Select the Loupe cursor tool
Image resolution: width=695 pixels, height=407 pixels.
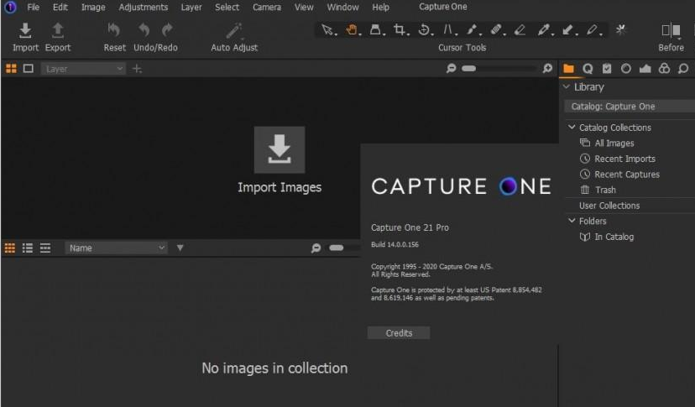[376, 29]
